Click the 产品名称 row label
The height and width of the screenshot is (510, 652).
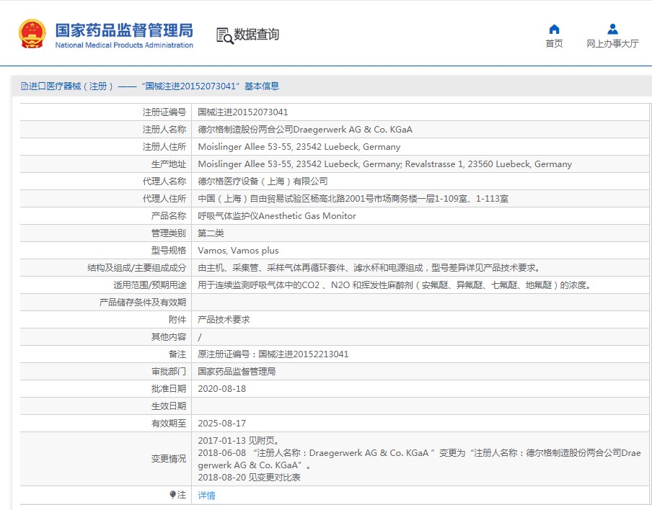(x=168, y=216)
